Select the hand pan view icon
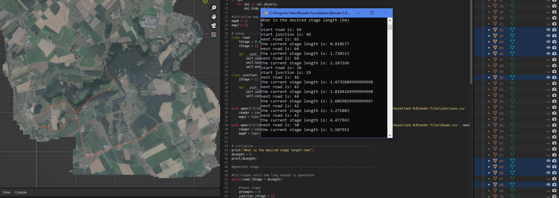This screenshot has width=559, height=198. click(214, 17)
